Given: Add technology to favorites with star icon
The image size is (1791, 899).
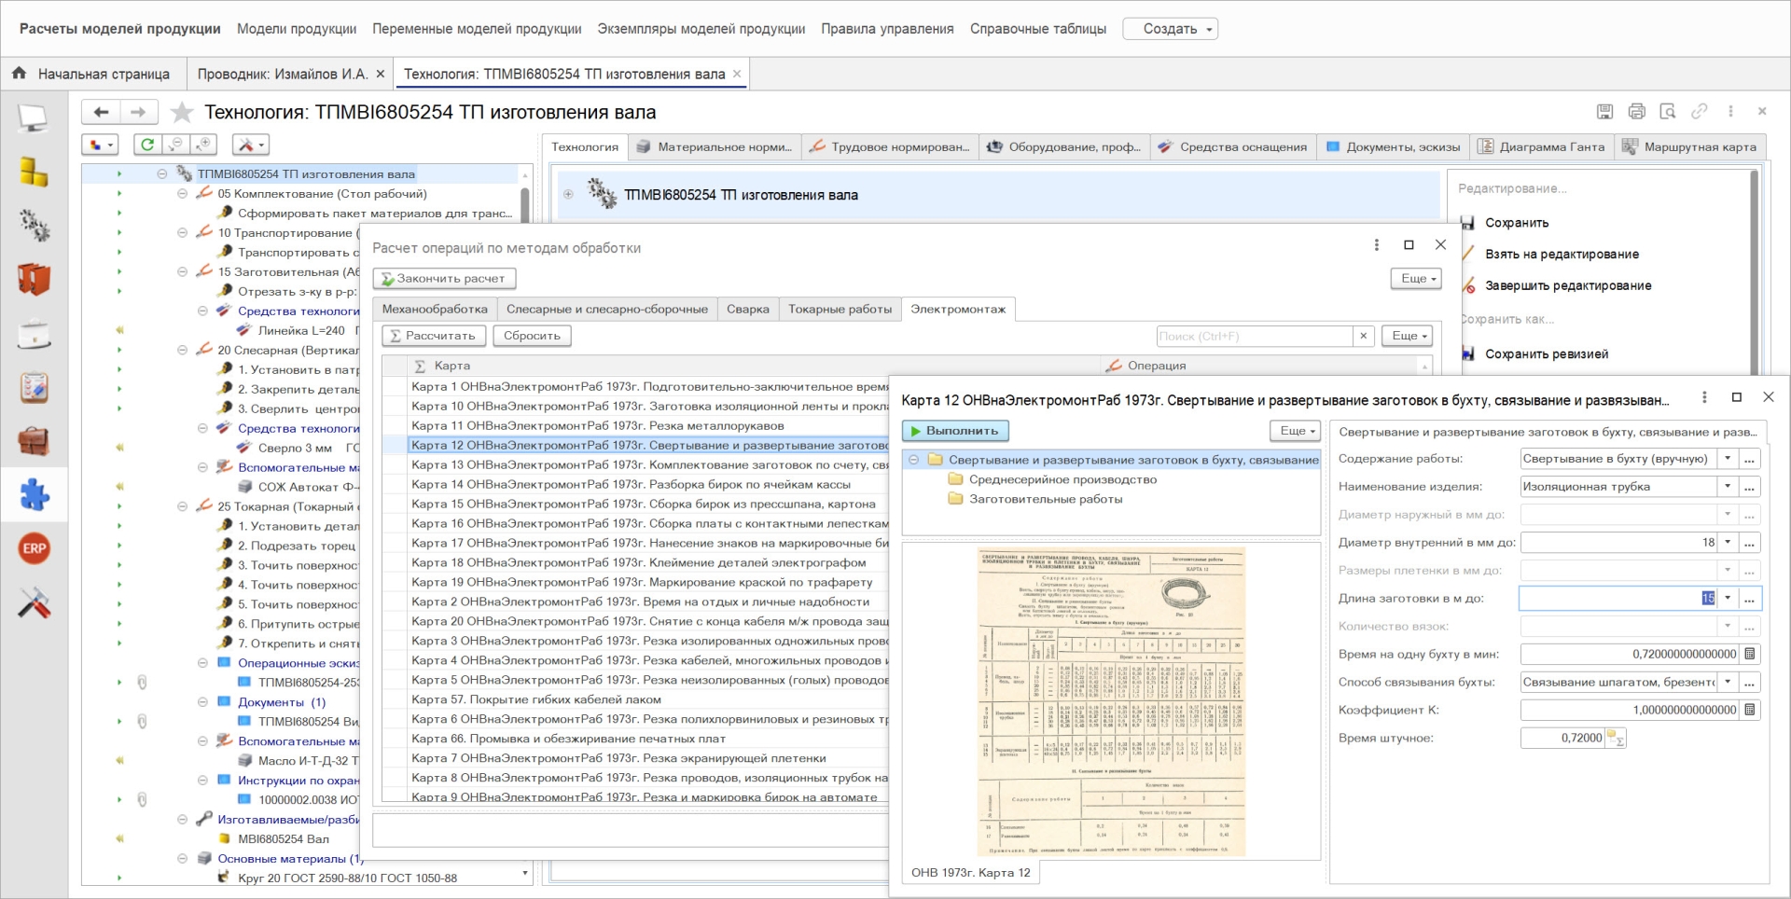Looking at the screenshot, I should click(x=182, y=113).
